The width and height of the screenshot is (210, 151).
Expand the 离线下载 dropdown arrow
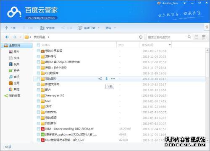point(99,28)
